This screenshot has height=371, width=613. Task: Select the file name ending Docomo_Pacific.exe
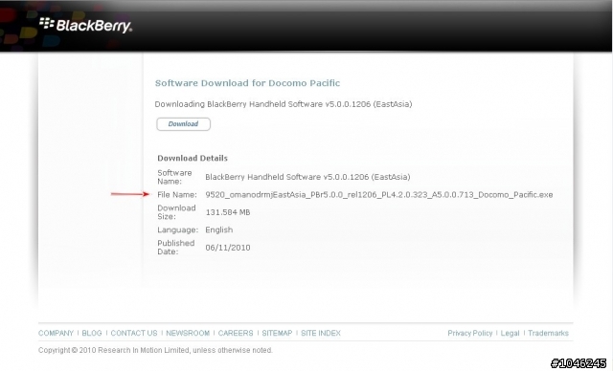pyautogui.click(x=379, y=195)
